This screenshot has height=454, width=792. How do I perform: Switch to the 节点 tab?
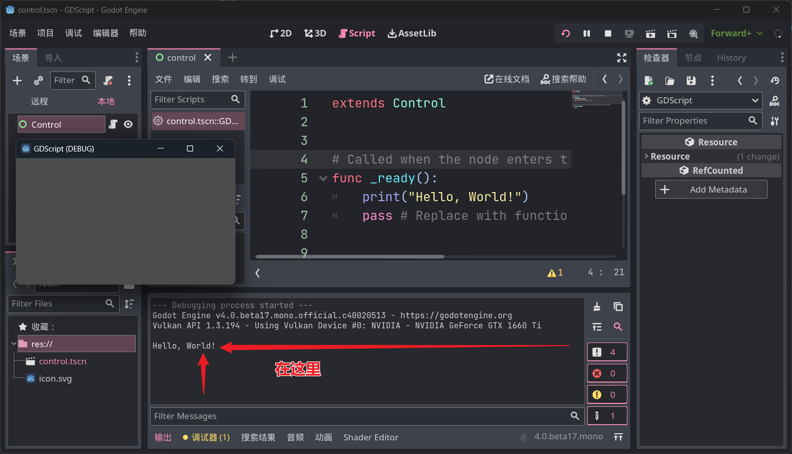pos(693,58)
